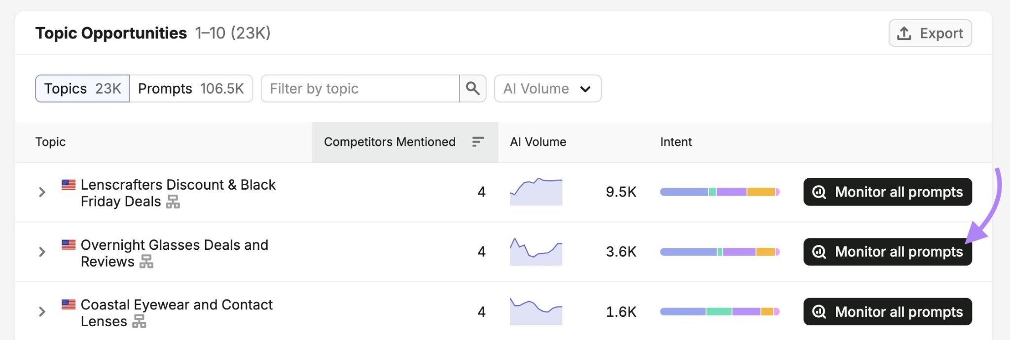1010x340 pixels.
Task: Click the sort icon beside Competitors Mentioned
Action: [x=477, y=142]
